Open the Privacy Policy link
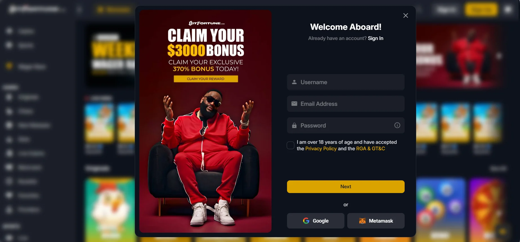The width and height of the screenshot is (520, 242). point(321,149)
